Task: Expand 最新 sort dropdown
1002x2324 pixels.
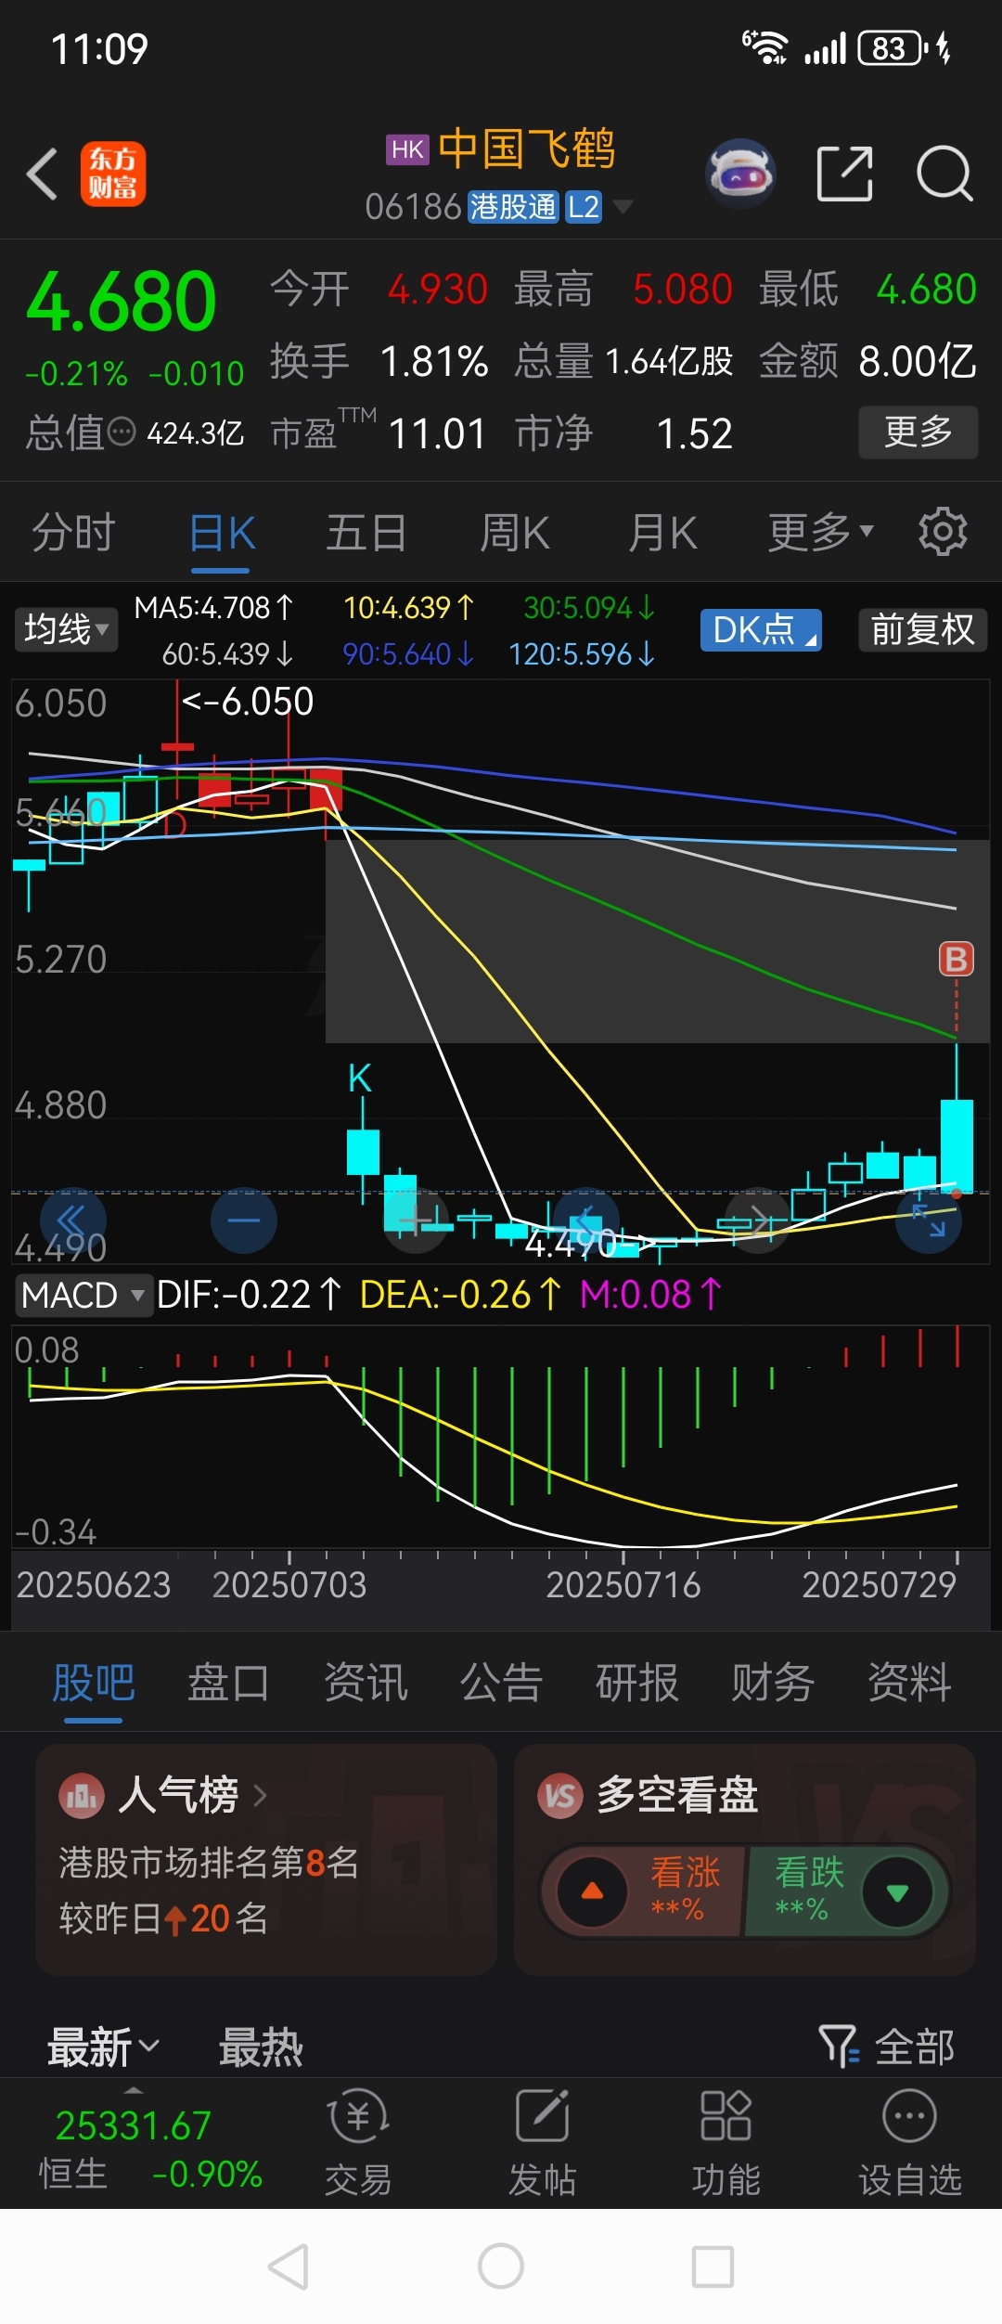Action: tap(104, 2046)
